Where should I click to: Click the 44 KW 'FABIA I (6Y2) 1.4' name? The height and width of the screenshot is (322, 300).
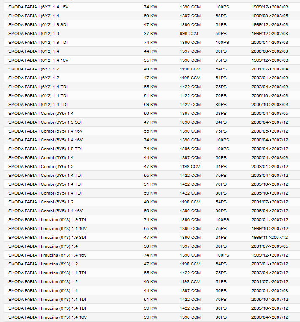[x=34, y=51]
